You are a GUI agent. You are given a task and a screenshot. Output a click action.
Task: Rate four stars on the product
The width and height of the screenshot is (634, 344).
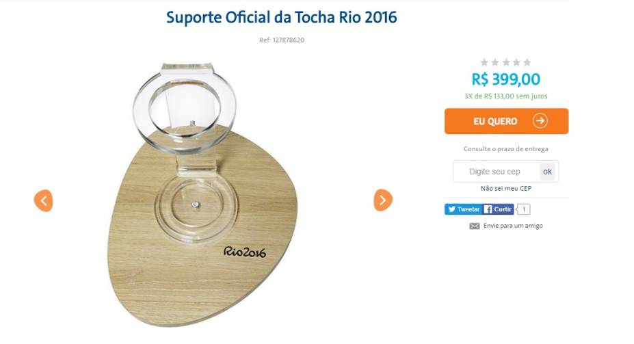click(516, 62)
